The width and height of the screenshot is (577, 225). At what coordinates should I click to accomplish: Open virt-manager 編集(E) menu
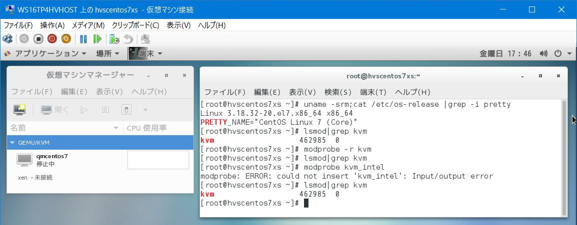pyautogui.click(x=74, y=92)
